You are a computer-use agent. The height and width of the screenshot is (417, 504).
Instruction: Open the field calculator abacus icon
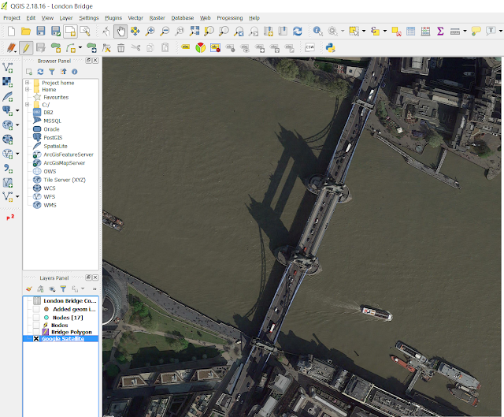[424, 32]
